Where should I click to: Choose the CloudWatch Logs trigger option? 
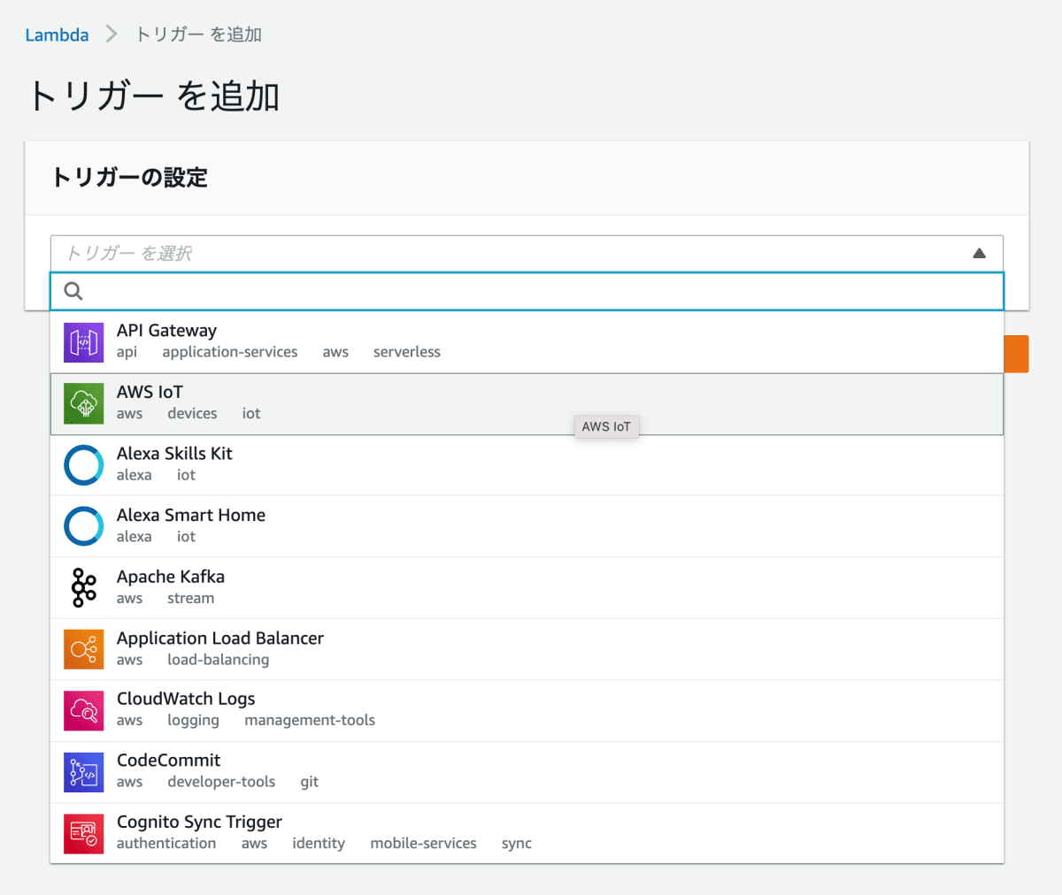pos(527,711)
